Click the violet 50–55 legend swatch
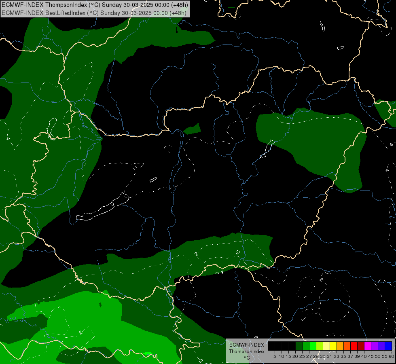This screenshot has width=396, height=364. [x=381, y=346]
